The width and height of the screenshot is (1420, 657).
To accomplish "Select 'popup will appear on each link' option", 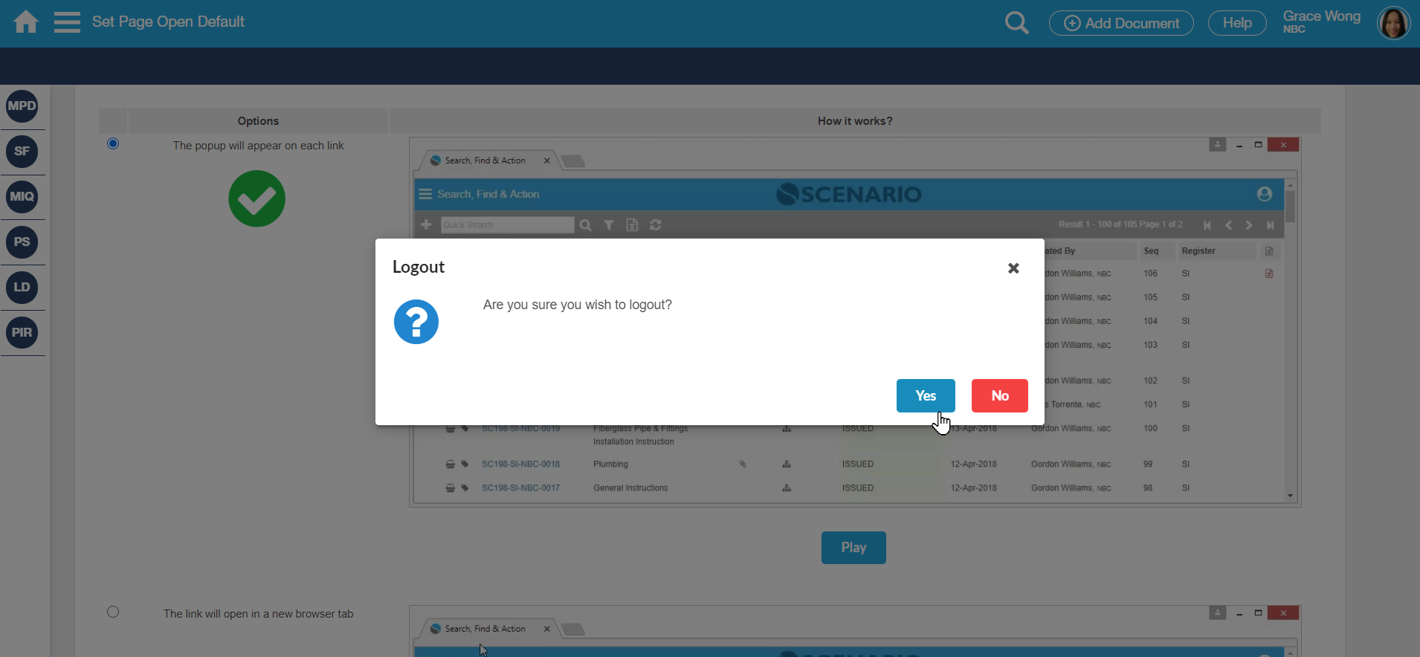I will [x=113, y=143].
